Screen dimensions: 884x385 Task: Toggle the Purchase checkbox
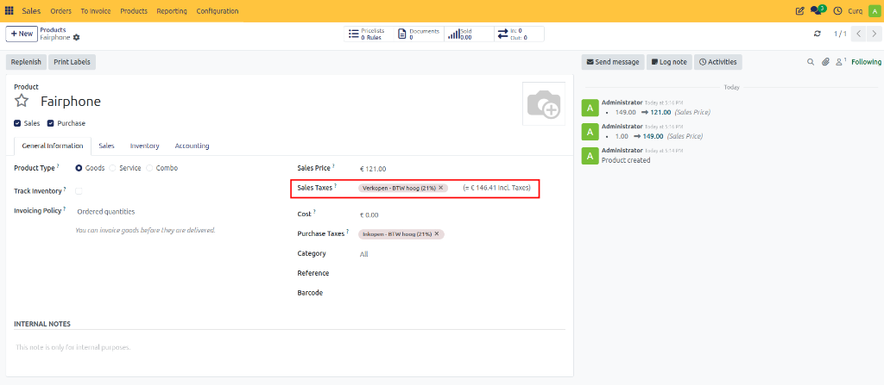point(51,122)
